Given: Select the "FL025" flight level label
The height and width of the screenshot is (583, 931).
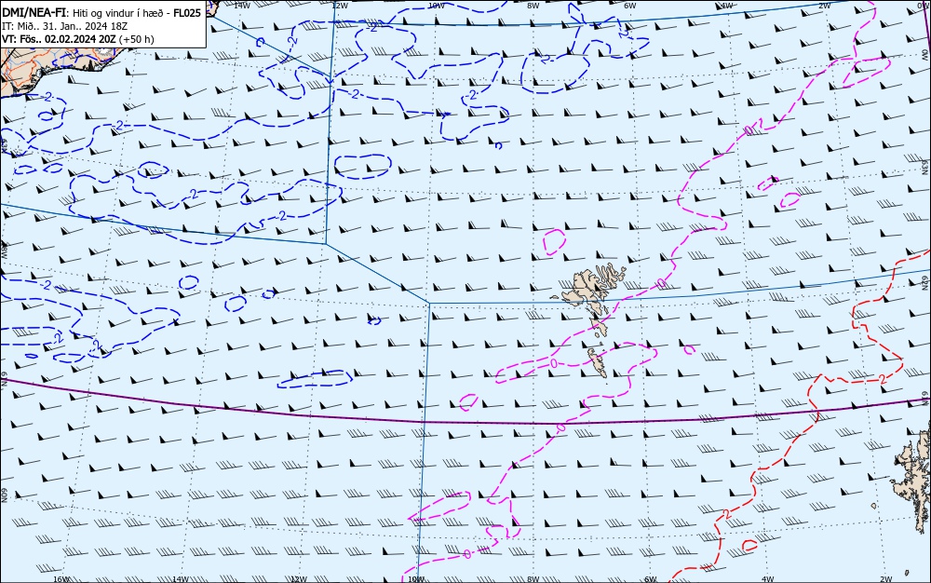Looking at the screenshot, I should click(x=187, y=12).
